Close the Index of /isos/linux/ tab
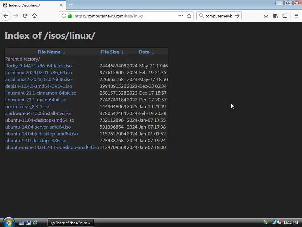The width and height of the screenshot is (302, 227). point(61,5)
